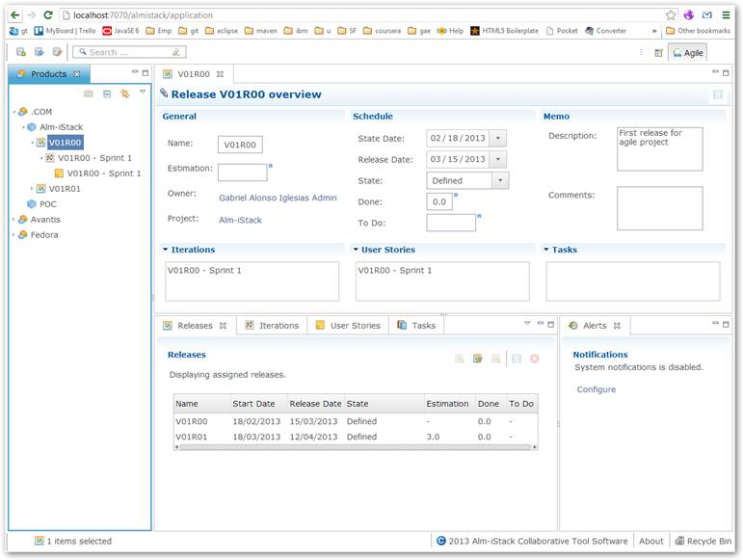The height and width of the screenshot is (560, 743).
Task: Expand the Avantis tree node
Action: tap(13, 220)
